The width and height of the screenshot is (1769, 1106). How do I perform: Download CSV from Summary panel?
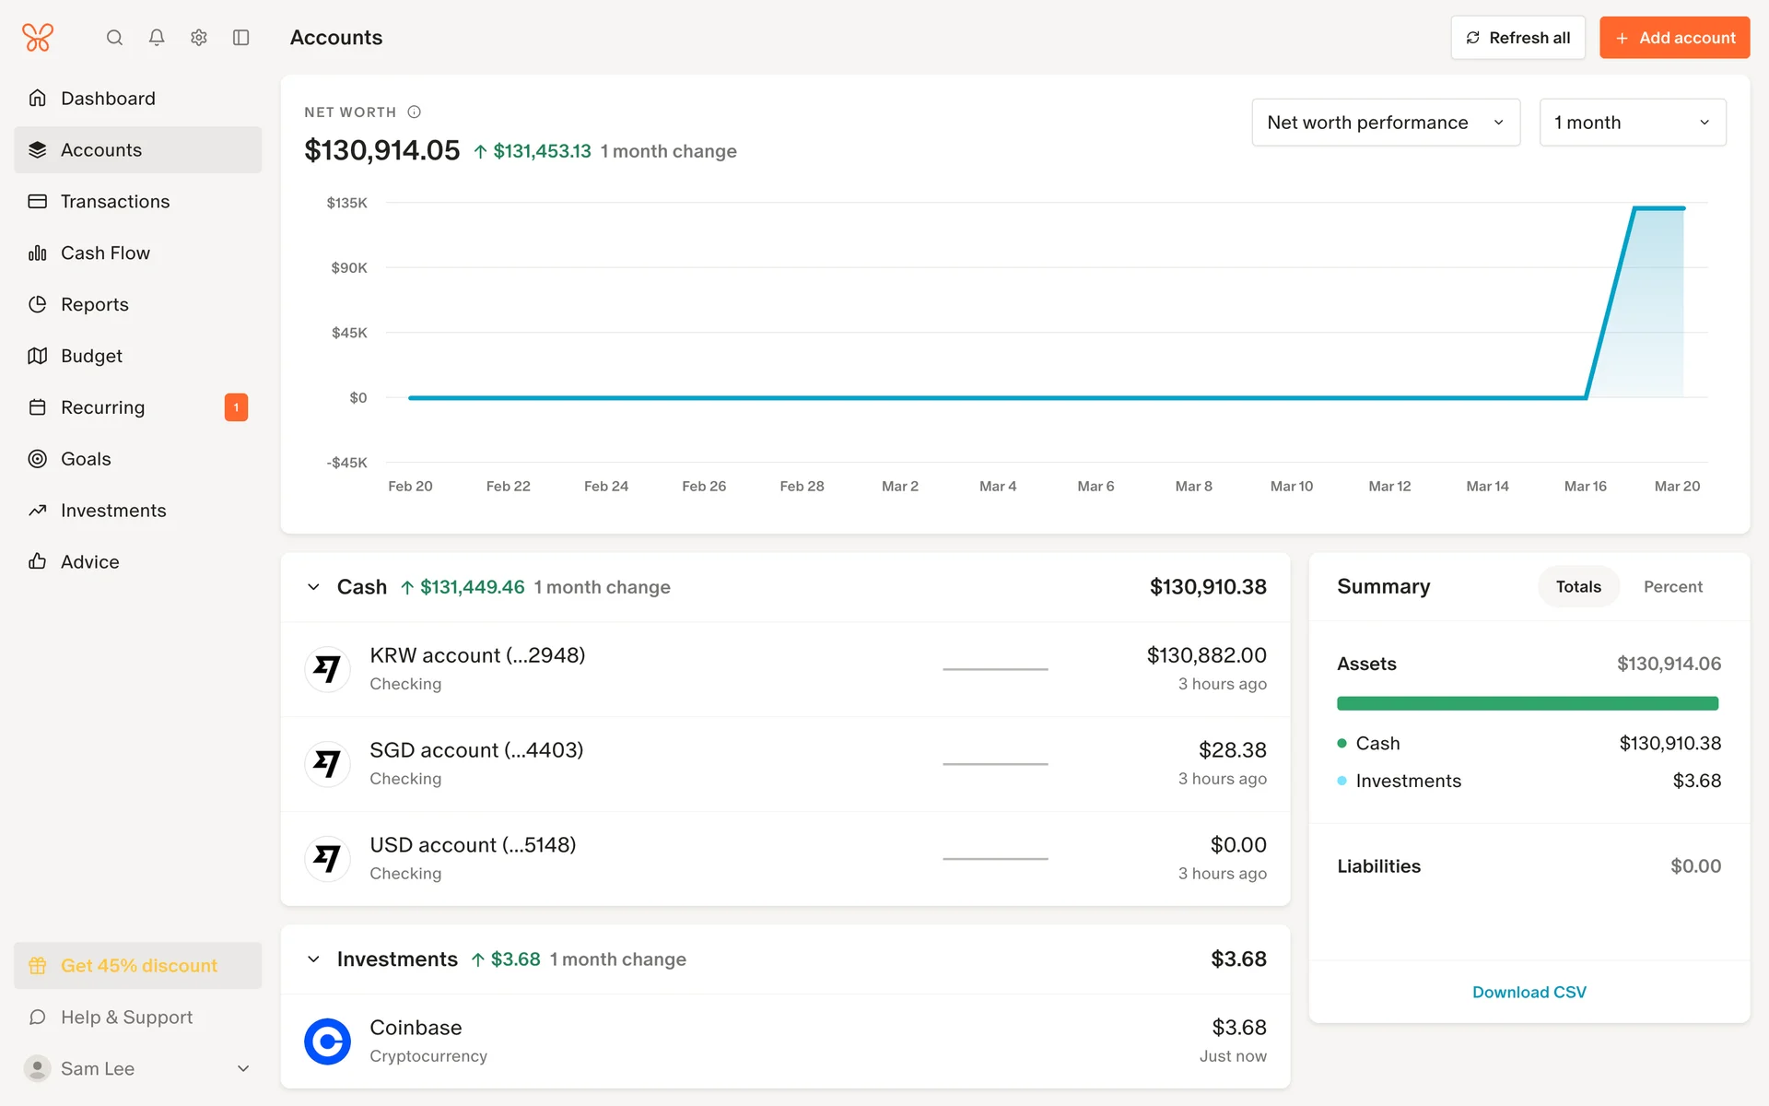1529,993
